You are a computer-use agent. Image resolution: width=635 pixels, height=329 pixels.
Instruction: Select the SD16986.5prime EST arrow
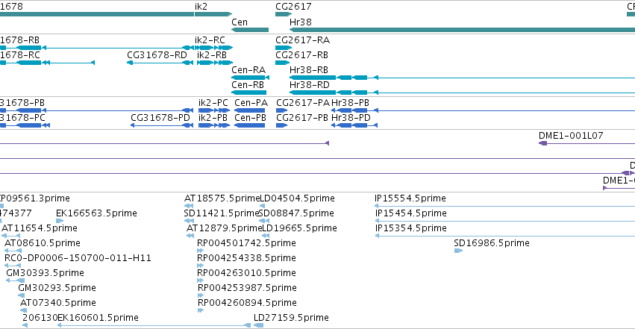(458, 251)
